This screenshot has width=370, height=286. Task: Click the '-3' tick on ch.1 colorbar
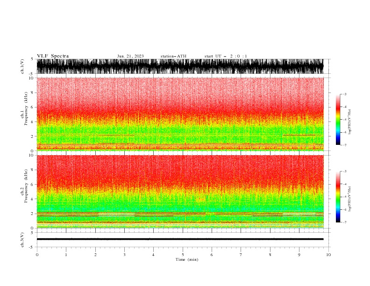tap(345, 94)
